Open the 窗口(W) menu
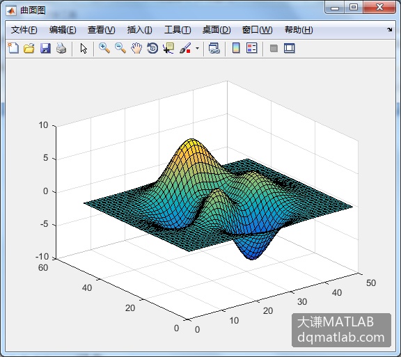 click(x=258, y=30)
